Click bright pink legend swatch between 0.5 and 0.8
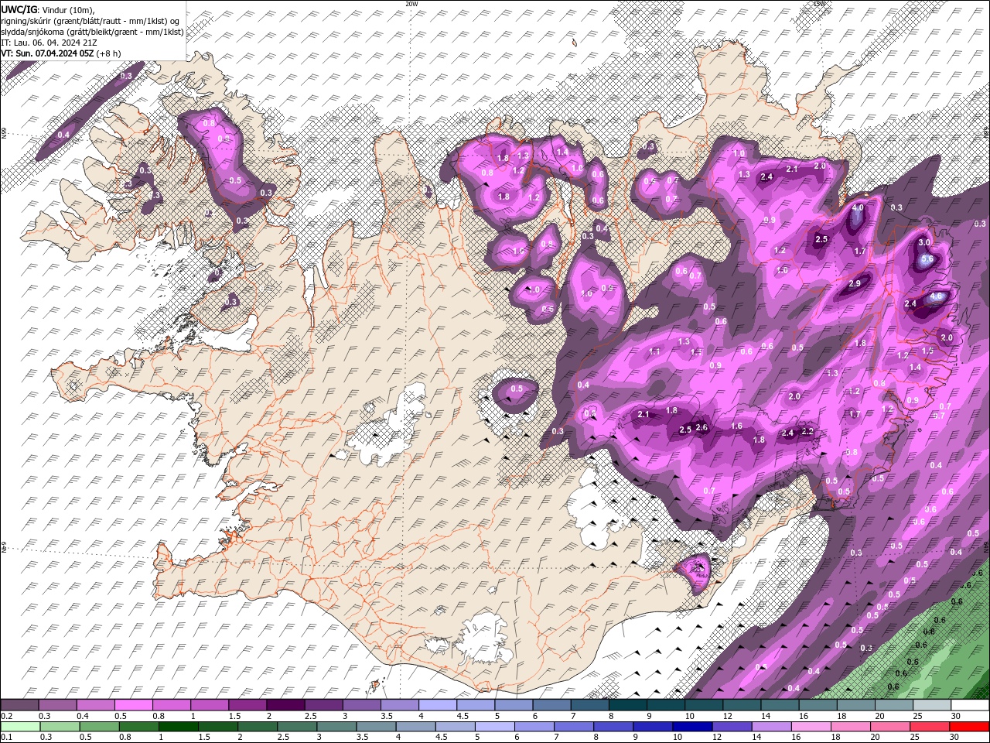 coord(133,705)
